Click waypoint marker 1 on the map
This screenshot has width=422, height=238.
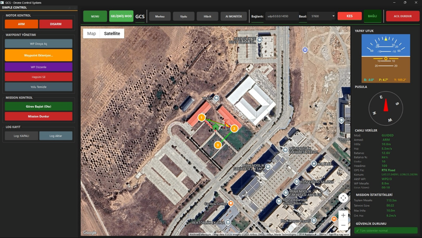point(201,118)
